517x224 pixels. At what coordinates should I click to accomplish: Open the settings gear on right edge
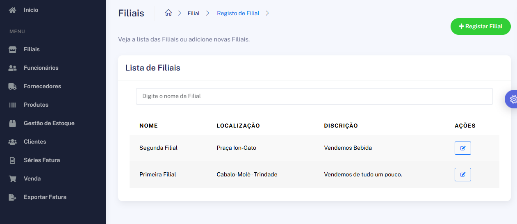click(512, 99)
